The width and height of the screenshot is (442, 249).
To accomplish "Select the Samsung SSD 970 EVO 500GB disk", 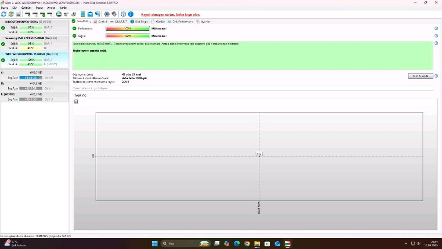I will pos(35,43).
